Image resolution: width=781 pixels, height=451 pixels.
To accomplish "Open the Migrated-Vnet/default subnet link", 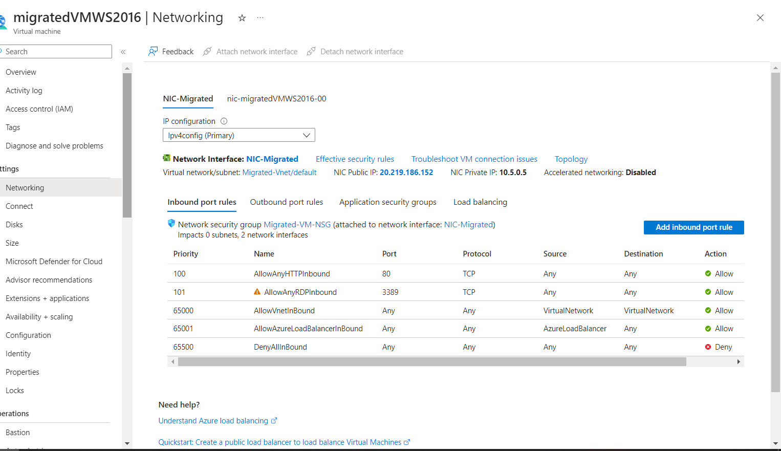I will [279, 173].
